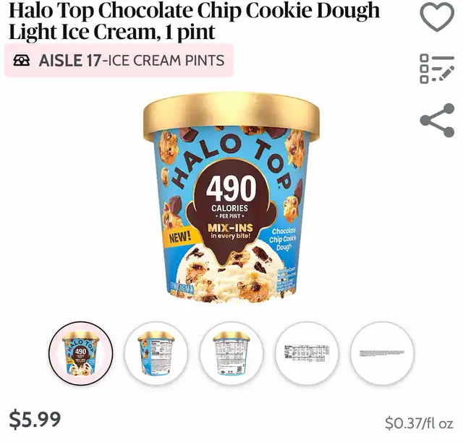Add item to shopping list icon
This screenshot has height=442, width=463.
click(437, 69)
